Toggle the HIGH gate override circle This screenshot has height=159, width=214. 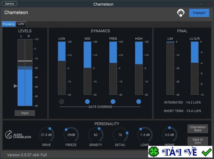pyautogui.click(x=139, y=101)
